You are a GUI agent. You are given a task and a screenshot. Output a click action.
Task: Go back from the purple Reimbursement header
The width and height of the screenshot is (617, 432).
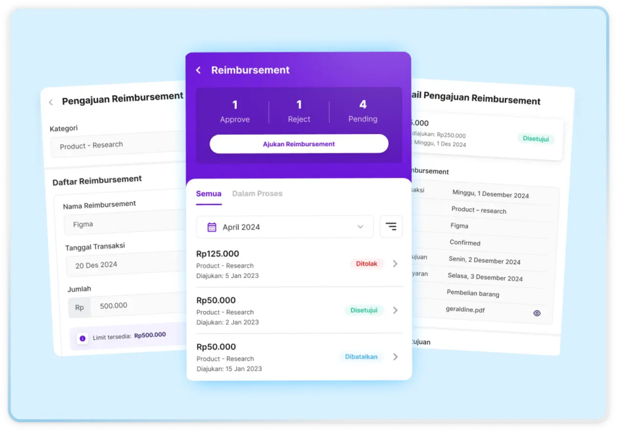point(198,70)
